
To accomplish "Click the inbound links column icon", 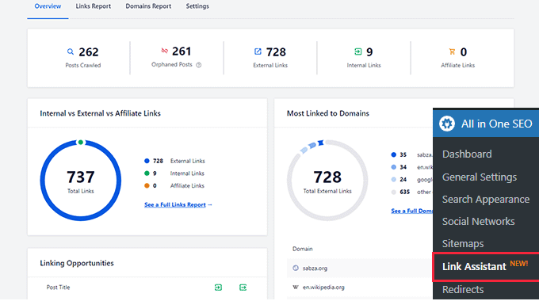I will click(x=218, y=288).
